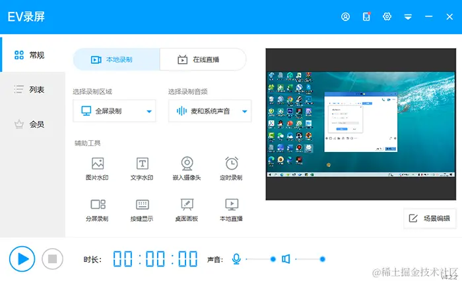The image size is (462, 281).
Task: Click the screen preview thumbnail
Action: pyautogui.click(x=360, y=124)
